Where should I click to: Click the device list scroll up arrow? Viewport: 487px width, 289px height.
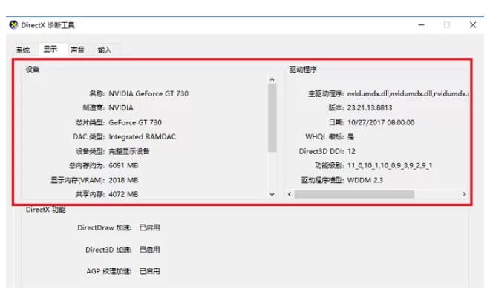click(x=272, y=79)
